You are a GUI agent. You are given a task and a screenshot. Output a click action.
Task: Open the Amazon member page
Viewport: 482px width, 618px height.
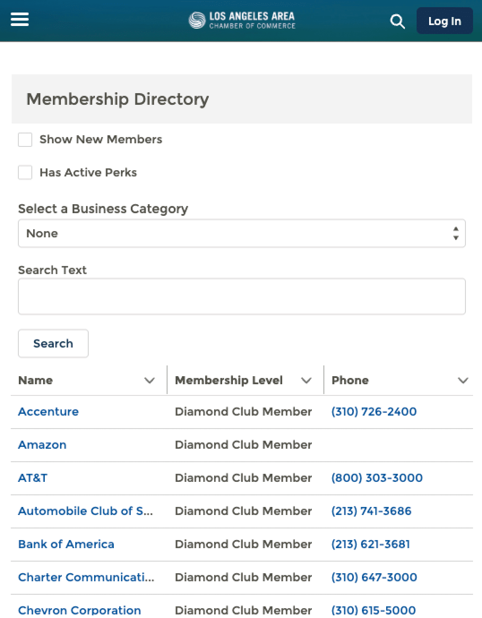tap(42, 445)
